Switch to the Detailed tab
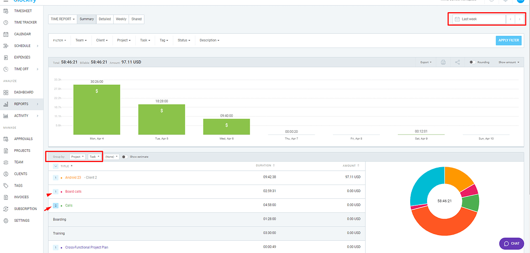The image size is (530, 253). click(x=105, y=19)
